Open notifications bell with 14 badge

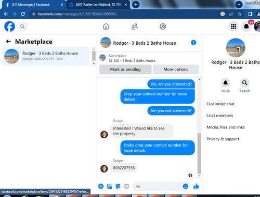pyautogui.click(x=246, y=27)
